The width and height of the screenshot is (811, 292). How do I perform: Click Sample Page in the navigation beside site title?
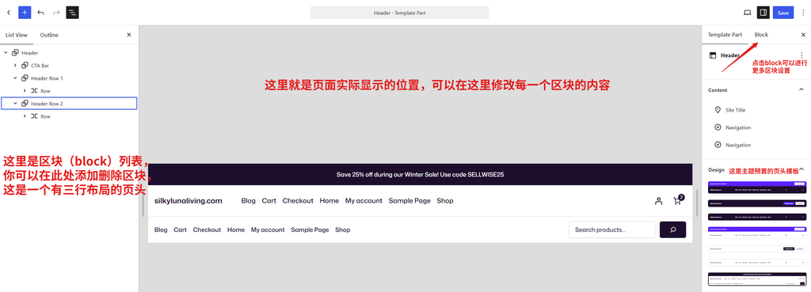pyautogui.click(x=409, y=201)
